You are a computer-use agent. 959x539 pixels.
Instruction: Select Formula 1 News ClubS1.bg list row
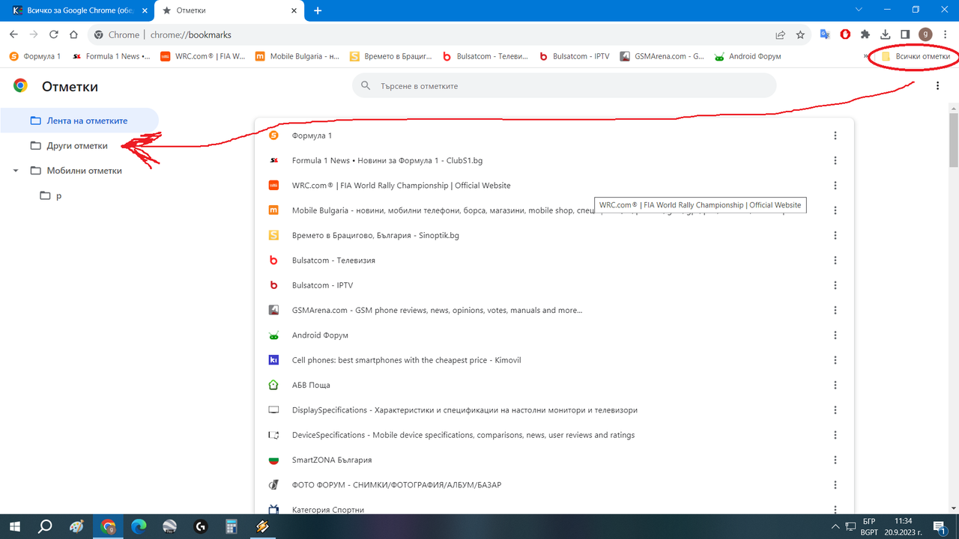(554, 160)
